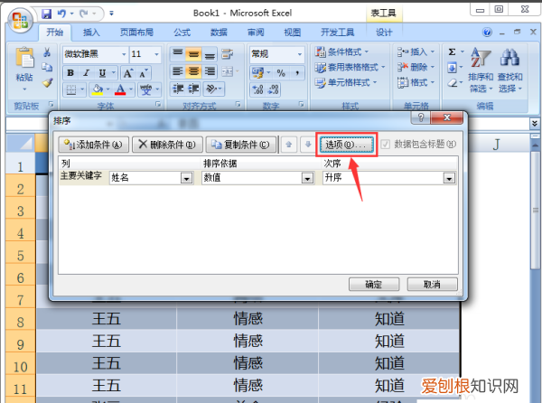Viewport: 542px width, 403px height.
Task: Confirm sort with 确定 button
Action: [374, 285]
